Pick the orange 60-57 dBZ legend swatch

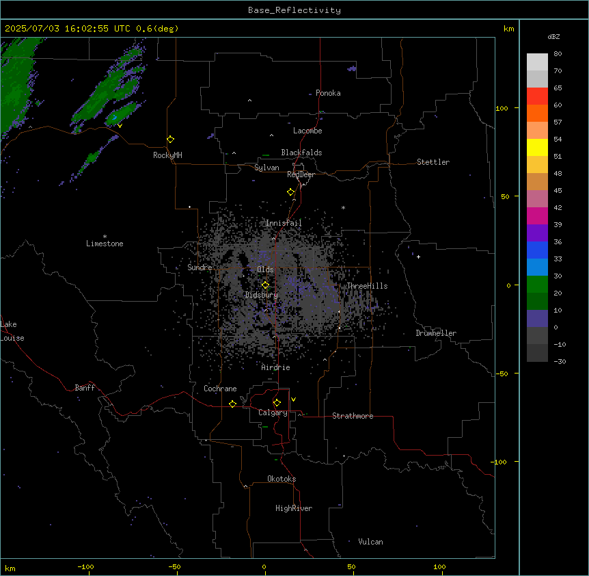537,113
